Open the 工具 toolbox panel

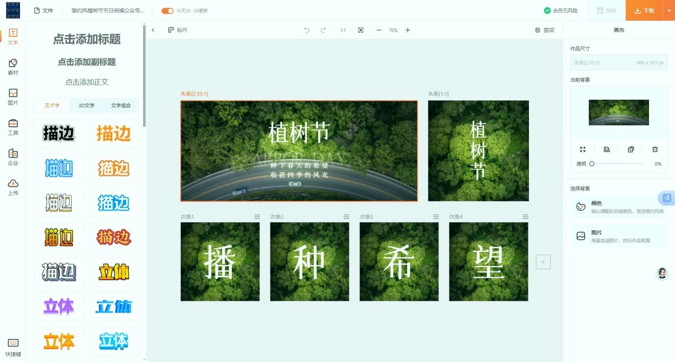point(13,127)
